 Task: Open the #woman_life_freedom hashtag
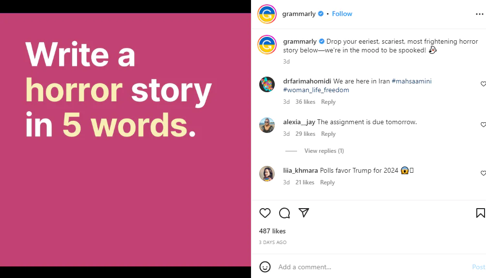coord(316,90)
